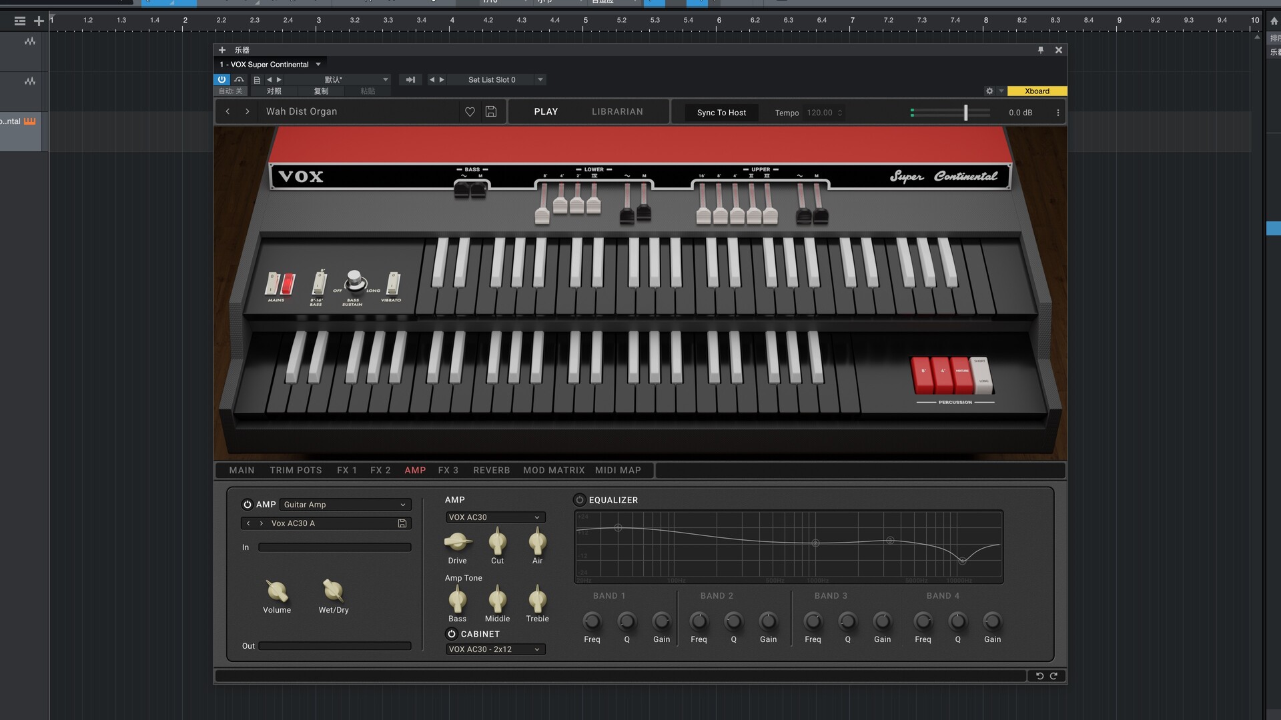Screen dimensions: 1281x720
Task: Click the Wet/Dry knob
Action: (x=333, y=590)
